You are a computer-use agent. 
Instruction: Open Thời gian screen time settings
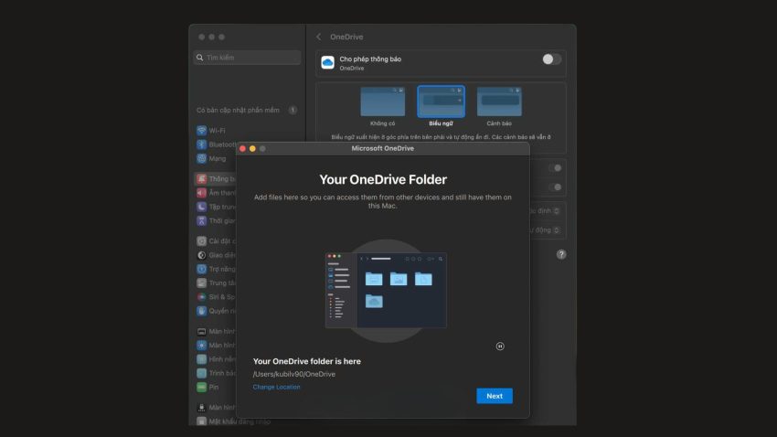coord(216,220)
